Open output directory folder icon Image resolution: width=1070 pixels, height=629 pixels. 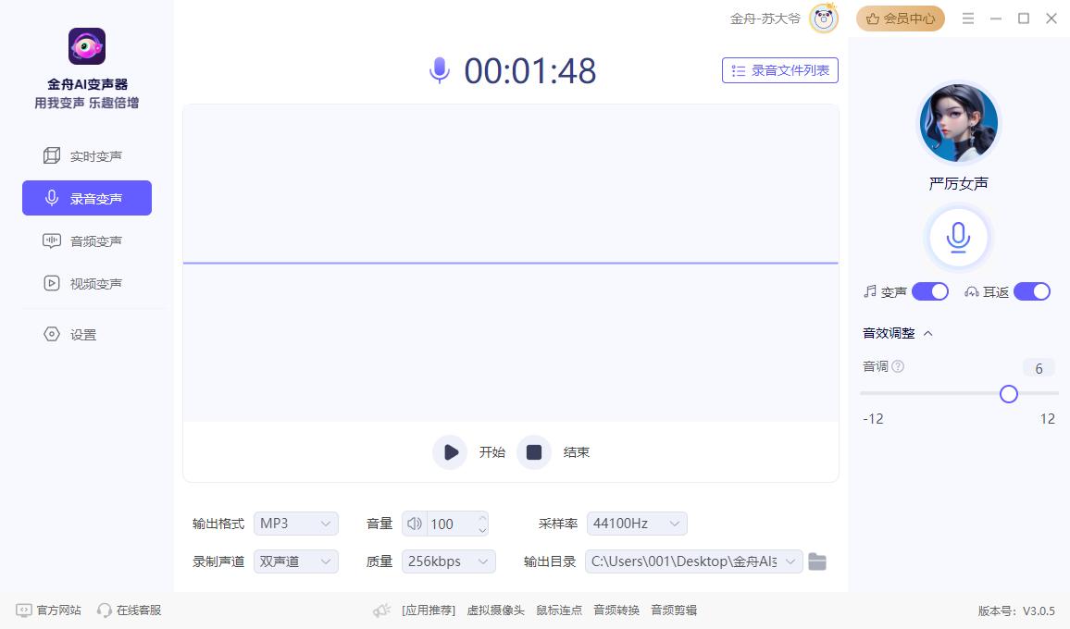[x=816, y=561]
